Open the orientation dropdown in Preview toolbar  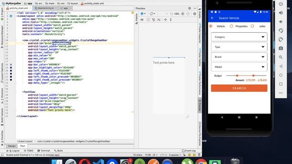click(152, 14)
